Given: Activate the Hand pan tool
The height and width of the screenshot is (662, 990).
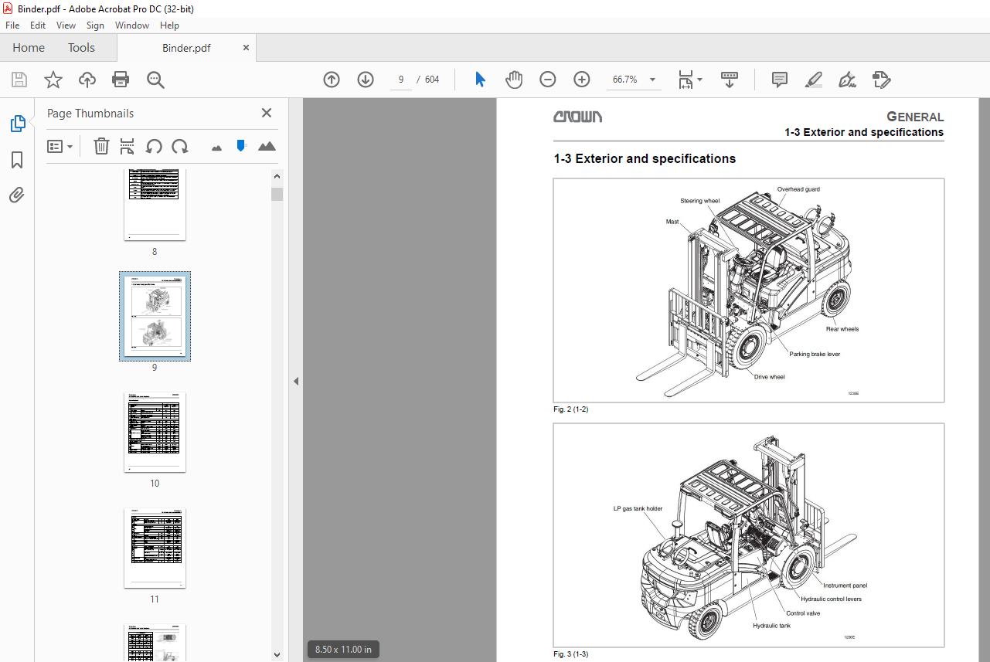Looking at the screenshot, I should (514, 80).
